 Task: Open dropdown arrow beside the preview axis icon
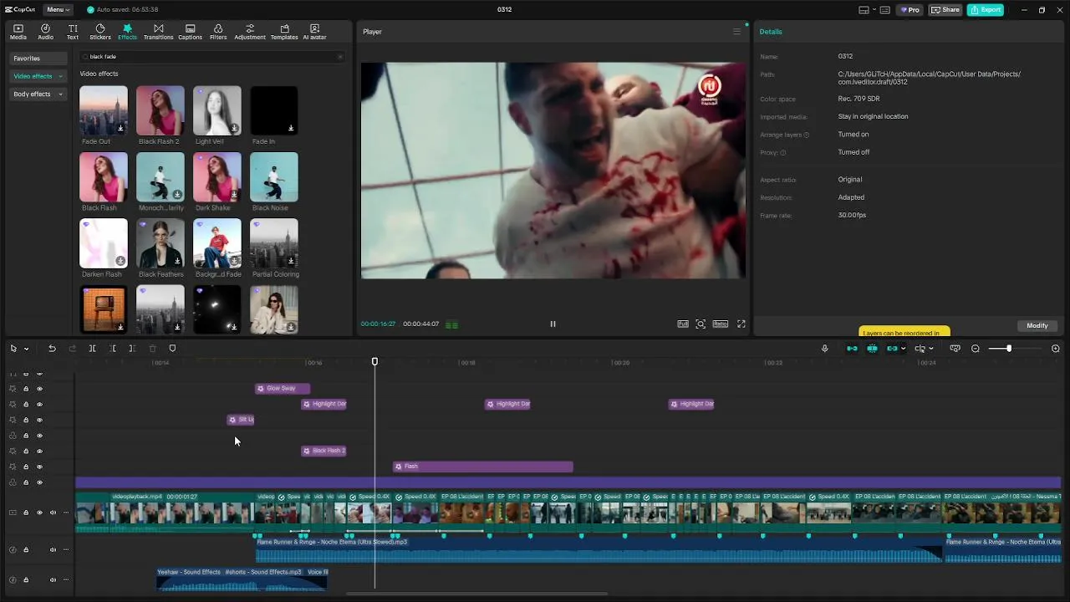(930, 349)
